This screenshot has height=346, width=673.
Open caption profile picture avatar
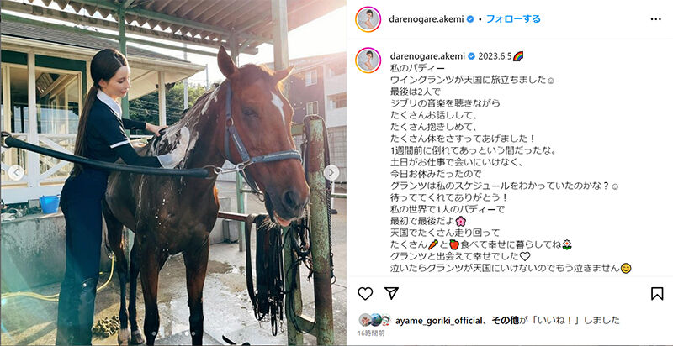(368, 60)
